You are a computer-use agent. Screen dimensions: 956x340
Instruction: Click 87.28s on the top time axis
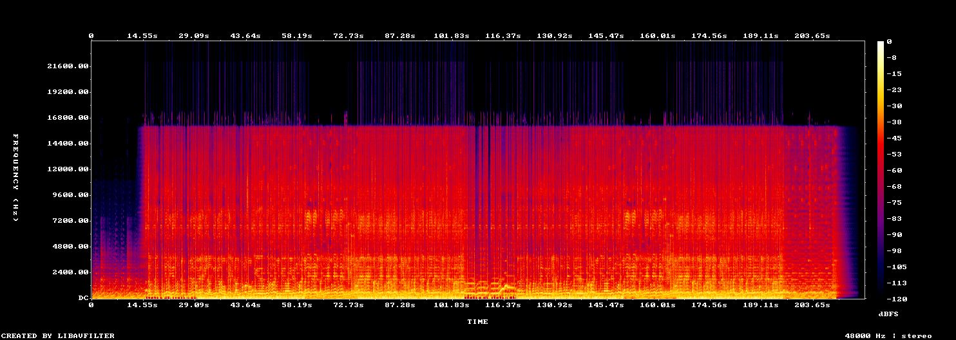pos(400,36)
